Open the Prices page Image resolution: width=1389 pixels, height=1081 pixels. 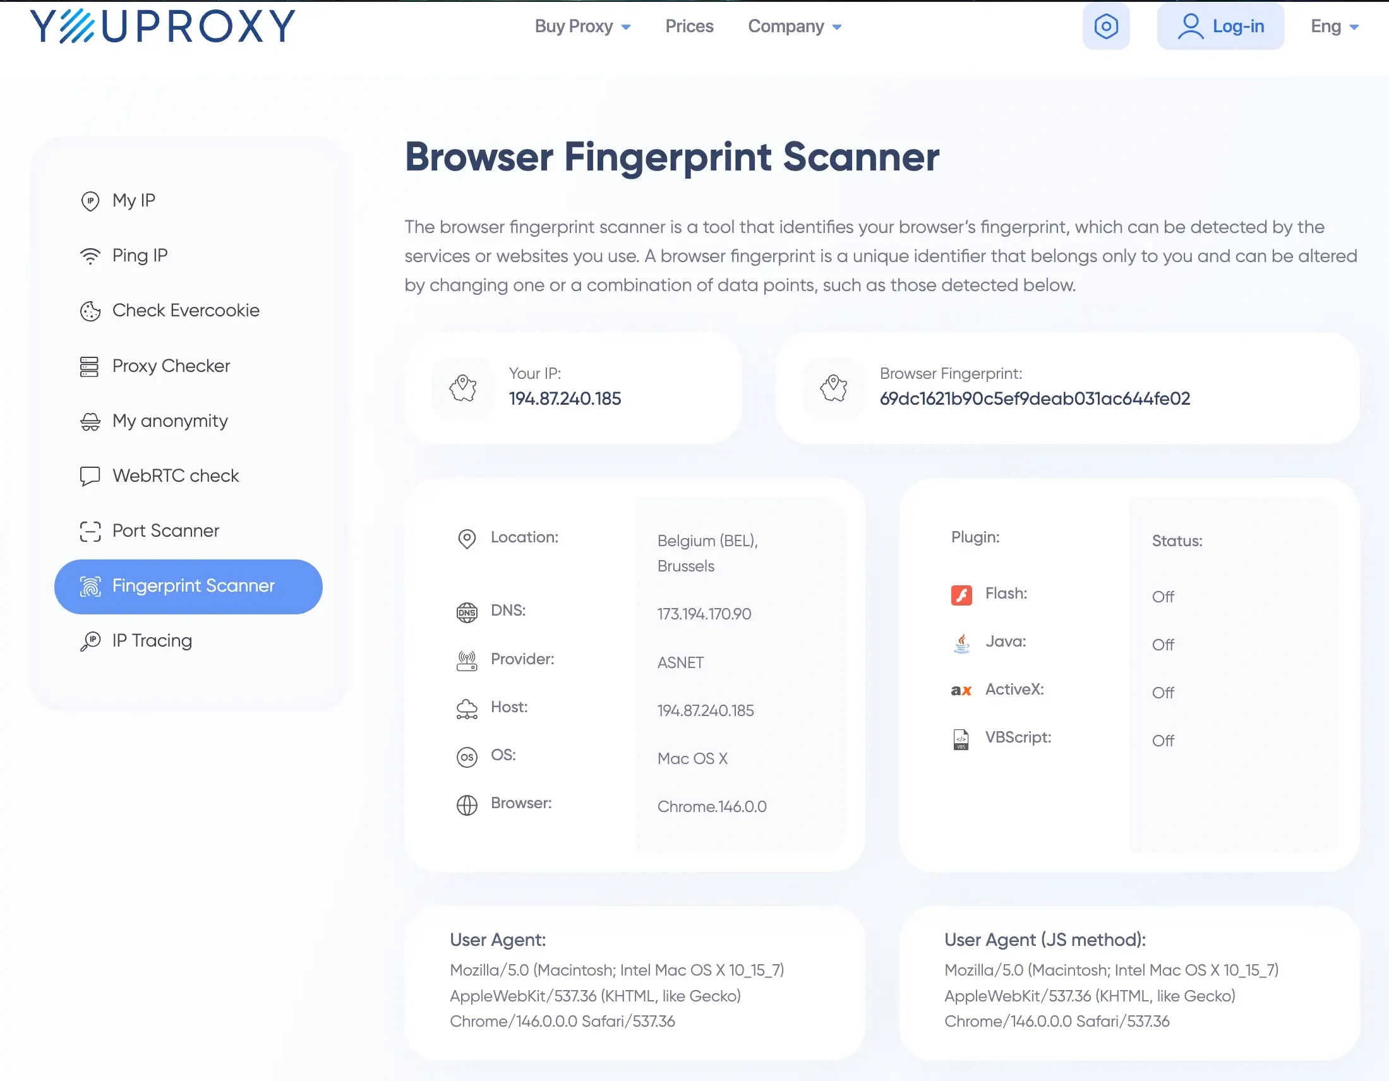pos(688,26)
